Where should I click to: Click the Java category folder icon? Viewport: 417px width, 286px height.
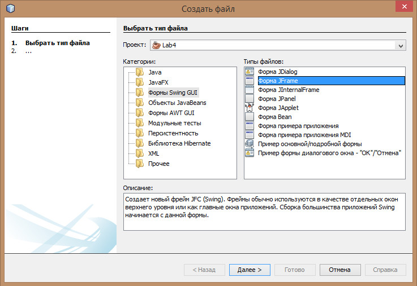140,72
